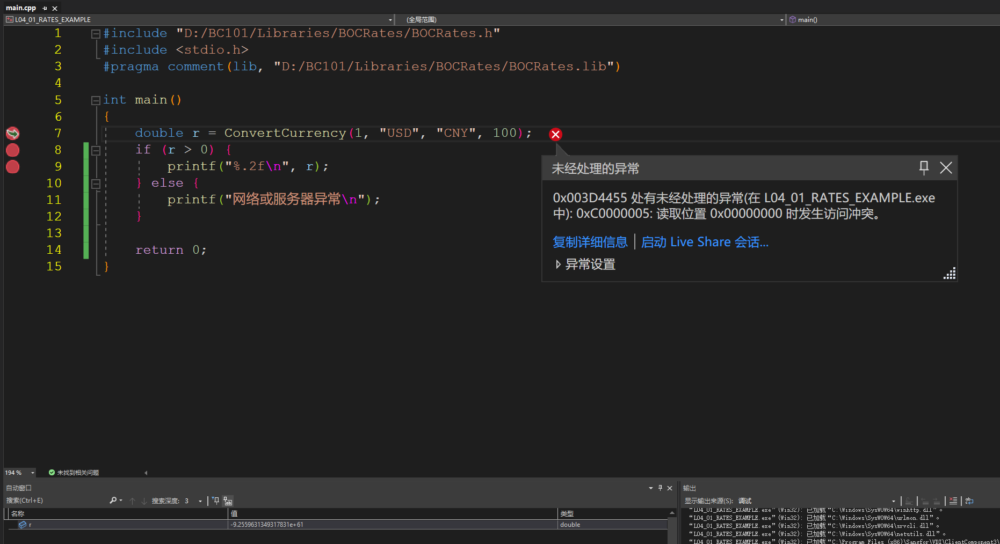
Task: Pin the unhandled exception popup
Action: tap(924, 168)
